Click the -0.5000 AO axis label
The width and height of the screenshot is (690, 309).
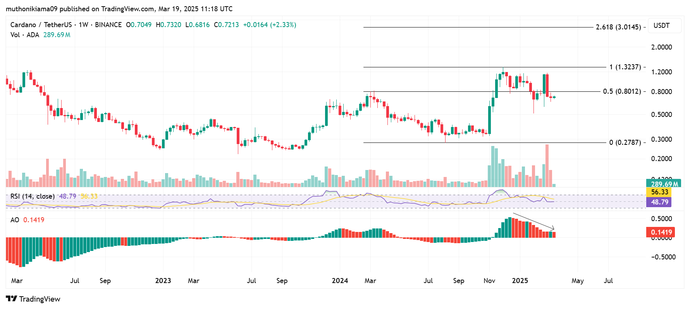663,257
